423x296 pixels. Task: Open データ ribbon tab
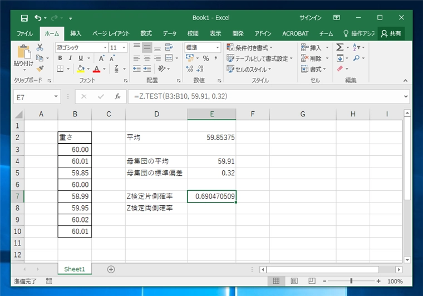click(169, 33)
